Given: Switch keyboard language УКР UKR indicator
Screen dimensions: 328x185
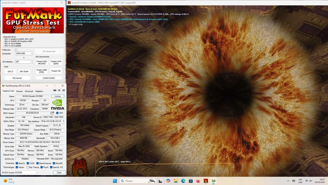Looking at the screenshot, I should click(x=300, y=181).
